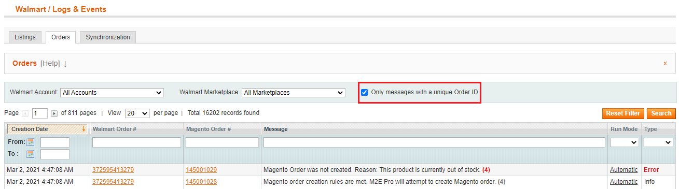Open the From date calendar picker
The width and height of the screenshot is (679, 189).
click(30, 142)
